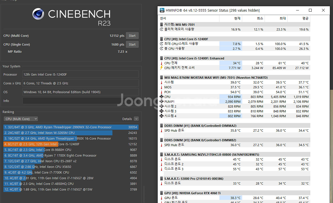Viewport: 333px width, 203px height.
Task: Select the highlighted Core i5-12400F ranking row
Action: (71, 144)
